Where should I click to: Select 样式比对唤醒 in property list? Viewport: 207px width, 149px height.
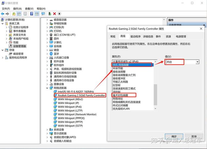(120, 105)
